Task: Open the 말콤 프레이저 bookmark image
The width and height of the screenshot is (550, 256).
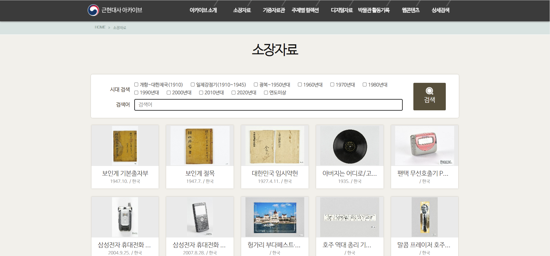Action: point(424,217)
